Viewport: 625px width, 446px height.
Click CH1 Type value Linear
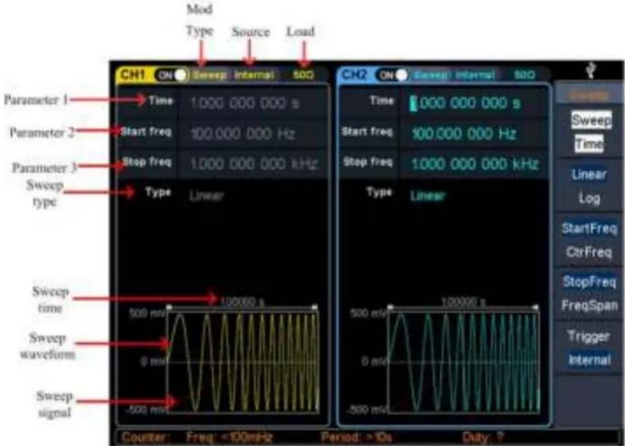[207, 196]
